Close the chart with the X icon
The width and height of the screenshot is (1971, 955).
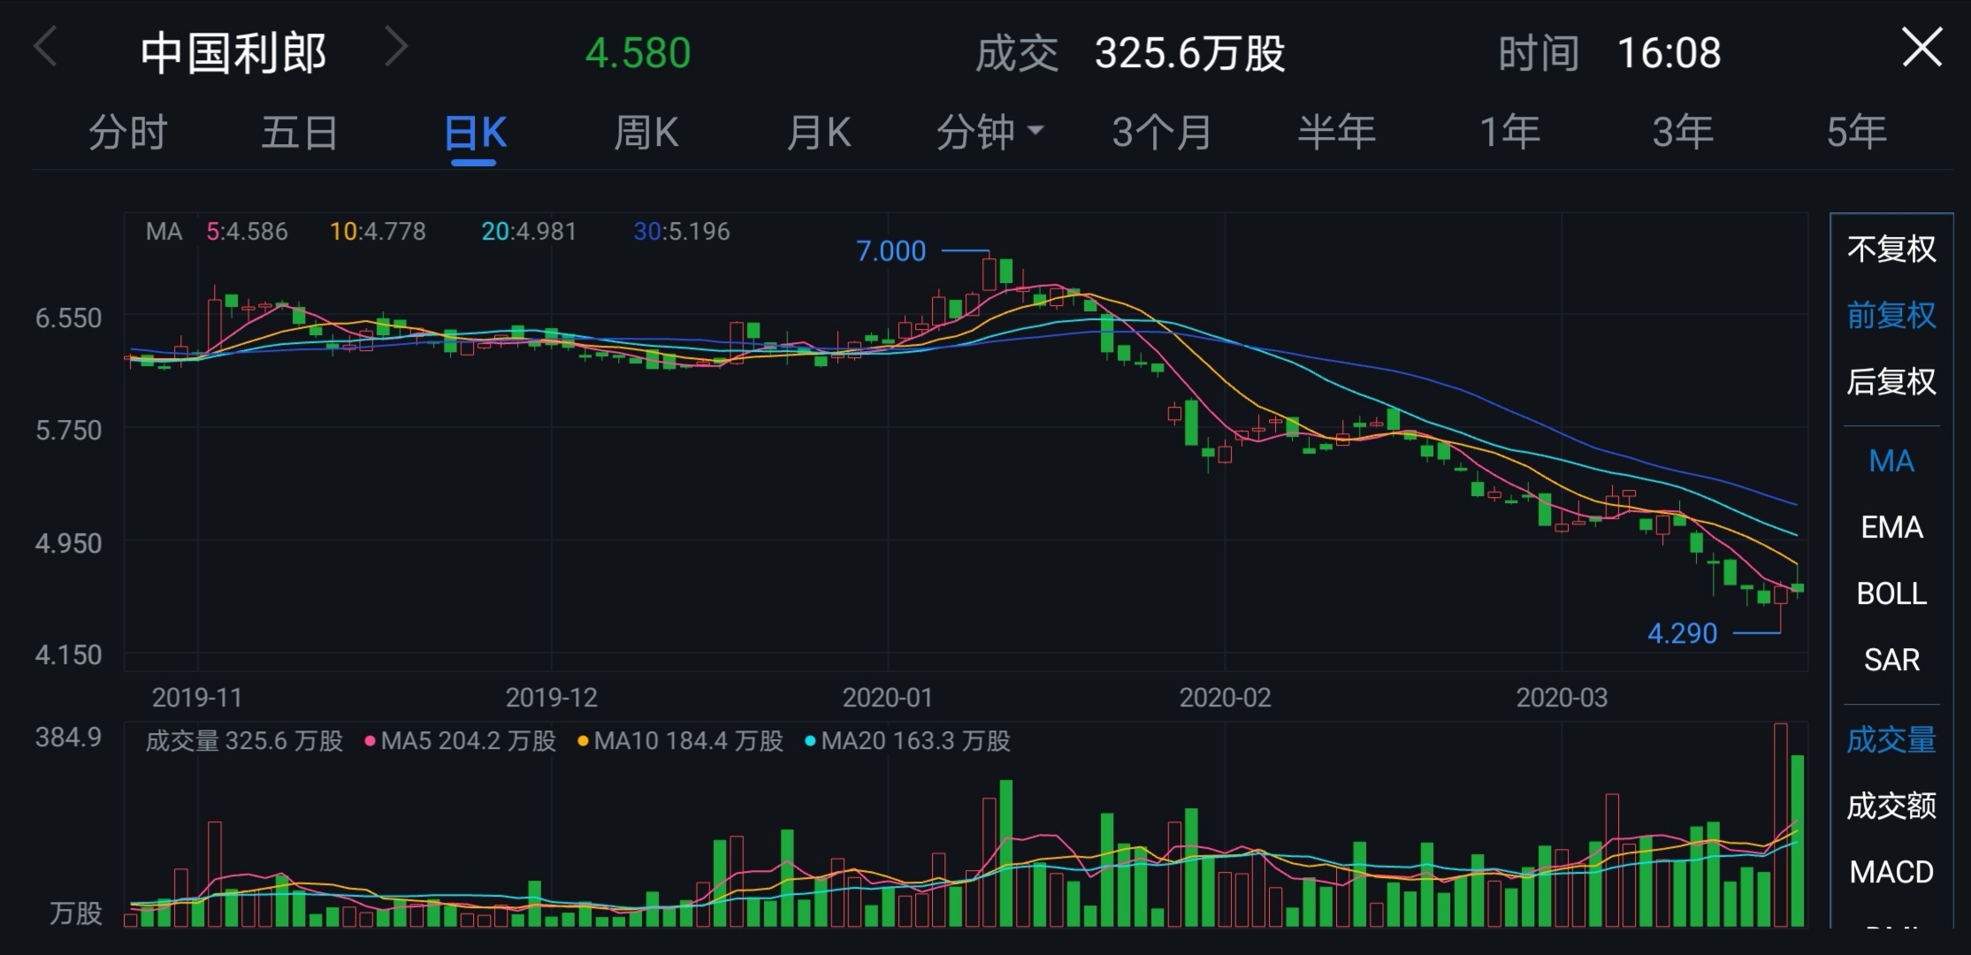click(1921, 48)
